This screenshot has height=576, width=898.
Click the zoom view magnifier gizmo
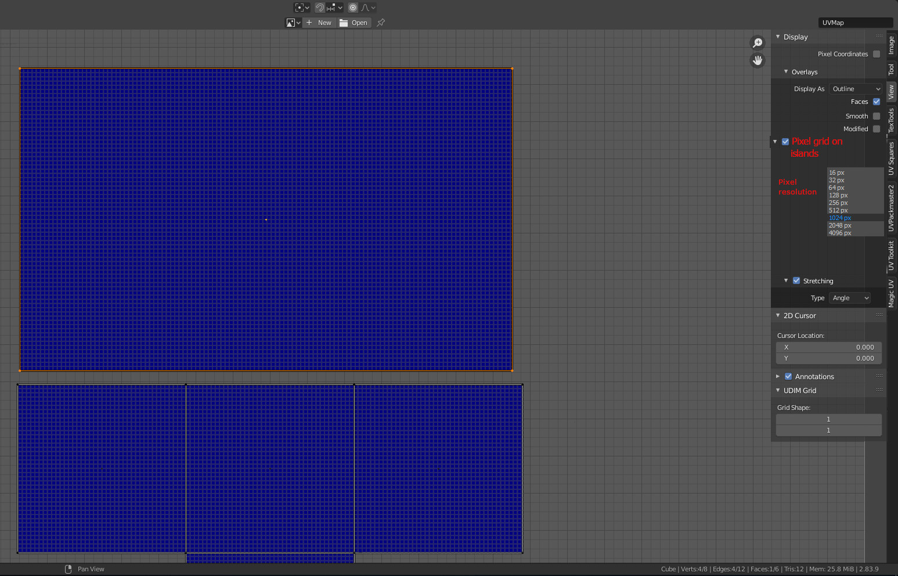pyautogui.click(x=758, y=42)
